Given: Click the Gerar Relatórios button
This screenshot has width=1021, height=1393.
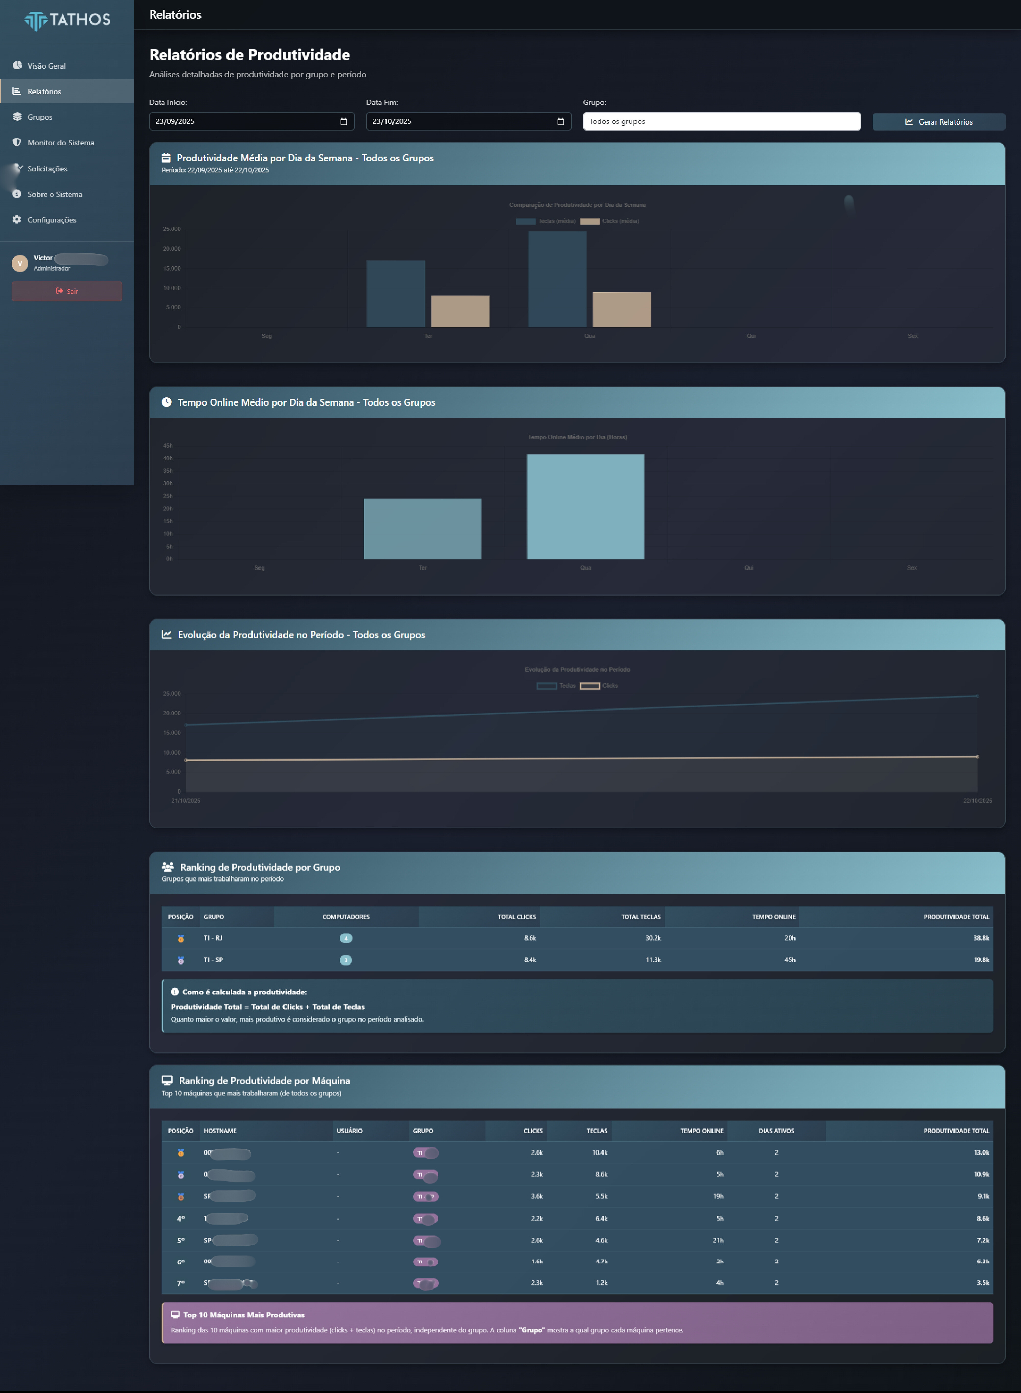Looking at the screenshot, I should (938, 122).
